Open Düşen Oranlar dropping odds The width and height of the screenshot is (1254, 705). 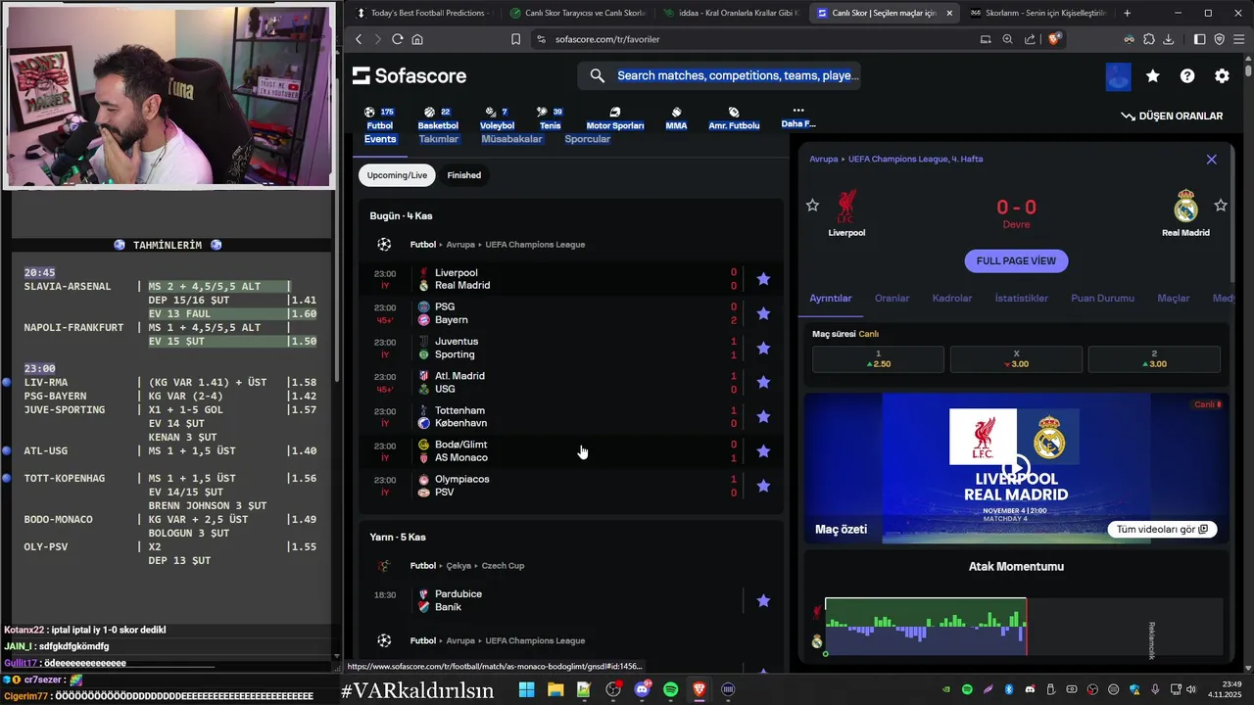pyautogui.click(x=1172, y=116)
